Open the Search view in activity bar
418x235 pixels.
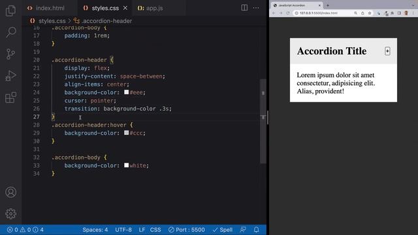(x=10, y=32)
